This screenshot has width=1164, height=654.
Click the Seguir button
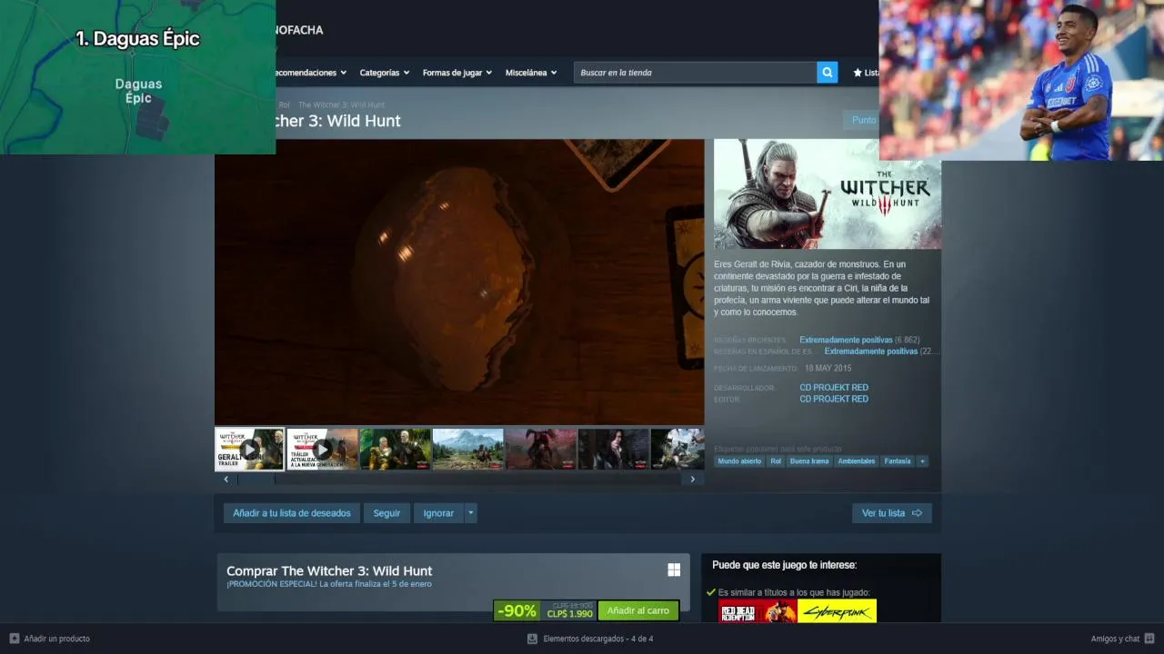(386, 513)
